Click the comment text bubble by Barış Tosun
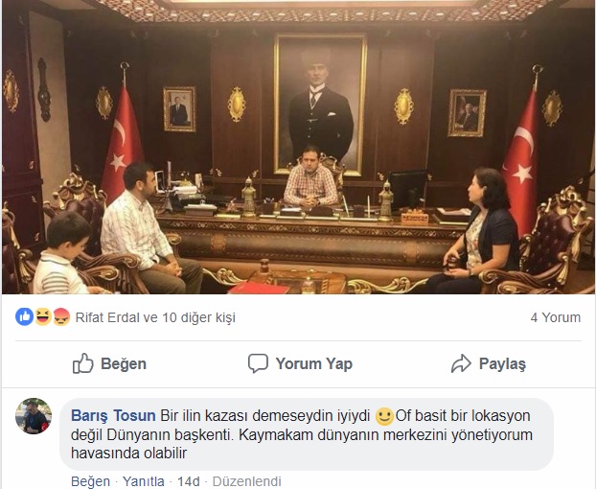The height and width of the screenshot is (489, 596). 307,434
